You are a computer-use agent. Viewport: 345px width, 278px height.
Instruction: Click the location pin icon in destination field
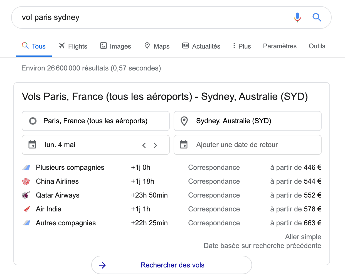point(184,121)
